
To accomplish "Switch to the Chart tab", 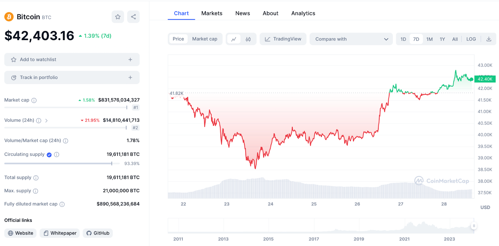I will [181, 13].
